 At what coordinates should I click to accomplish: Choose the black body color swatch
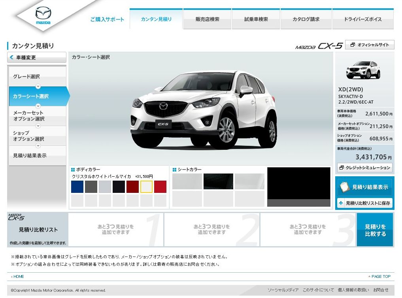[119, 187]
